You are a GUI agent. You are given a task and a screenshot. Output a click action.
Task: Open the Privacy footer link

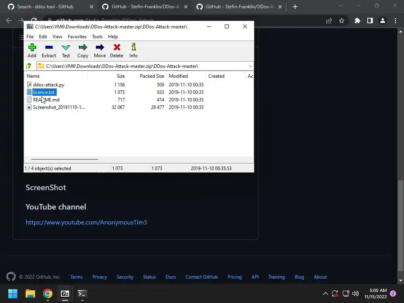point(100,277)
